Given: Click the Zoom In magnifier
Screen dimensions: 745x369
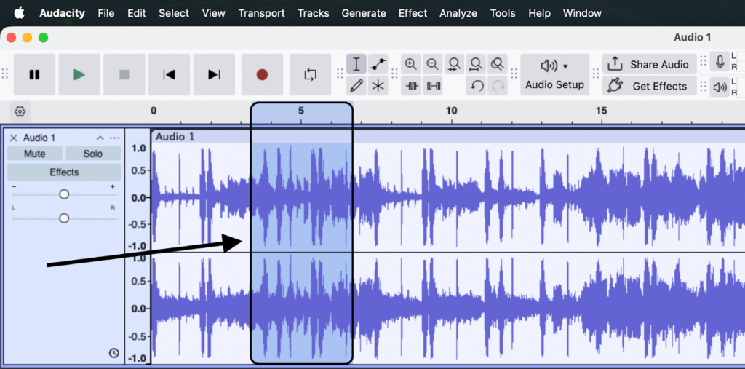Looking at the screenshot, I should (411, 64).
